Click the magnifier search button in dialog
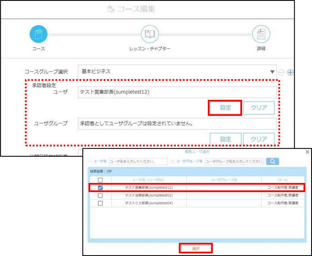The width and height of the screenshot is (312, 256). tap(272, 161)
